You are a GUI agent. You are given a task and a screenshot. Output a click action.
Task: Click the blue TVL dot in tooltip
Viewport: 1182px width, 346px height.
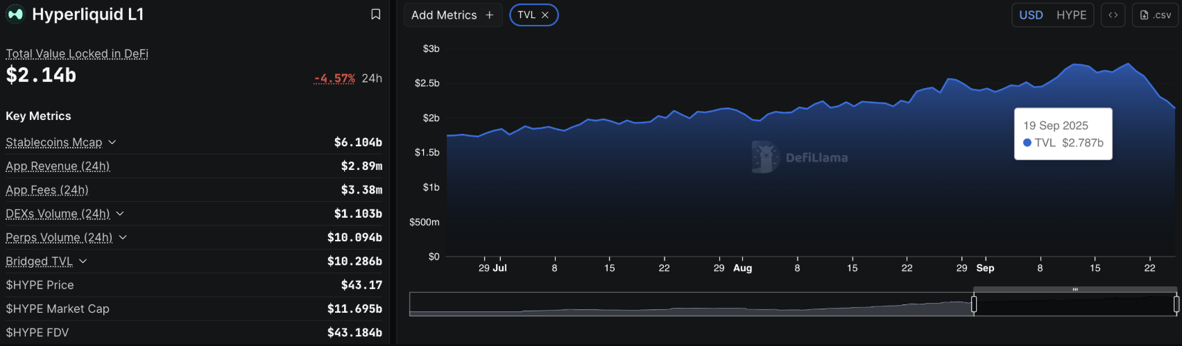tap(1027, 143)
